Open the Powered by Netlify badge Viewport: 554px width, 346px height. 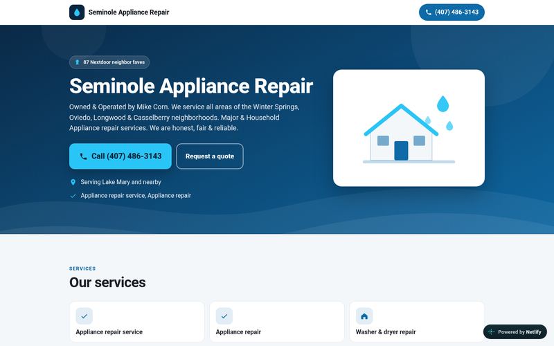click(515, 332)
